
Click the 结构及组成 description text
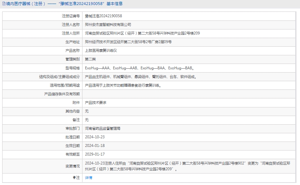click(140, 77)
